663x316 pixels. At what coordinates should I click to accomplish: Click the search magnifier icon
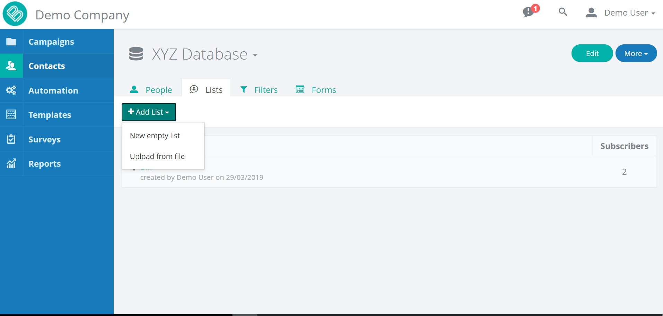click(563, 12)
